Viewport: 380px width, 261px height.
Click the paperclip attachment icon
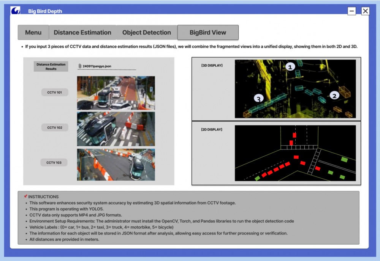tap(80, 66)
